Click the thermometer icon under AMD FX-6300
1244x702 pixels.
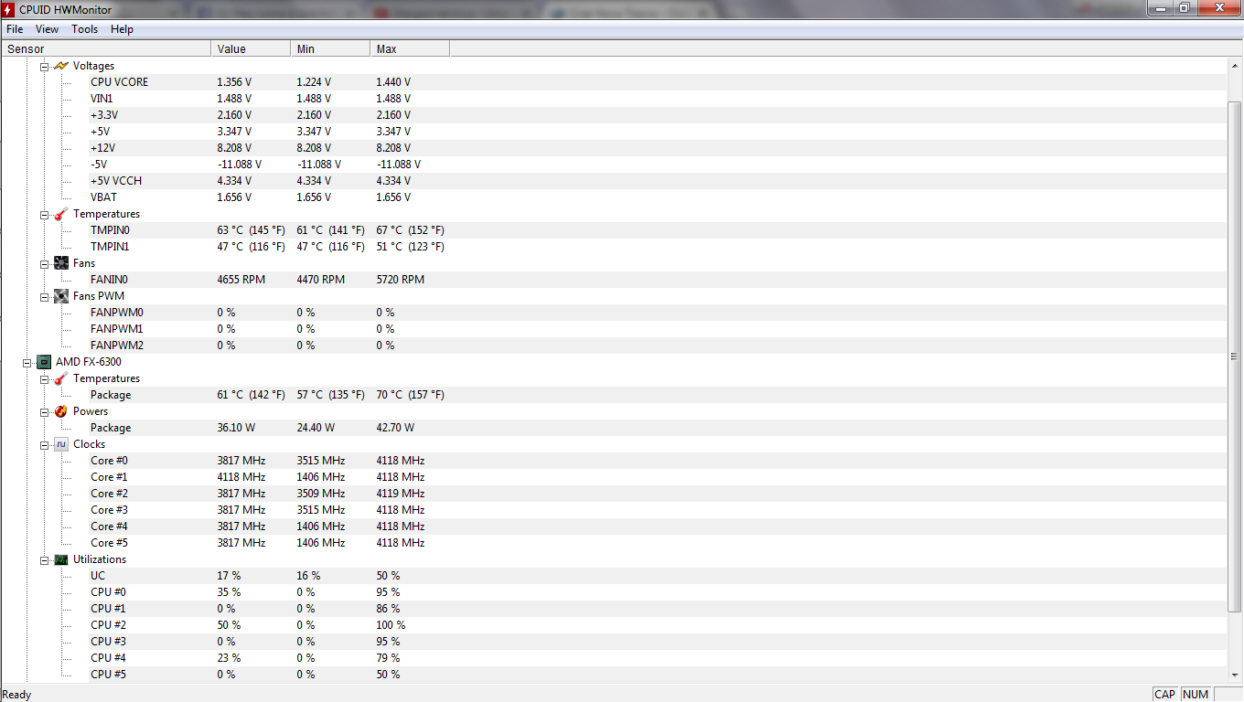(61, 378)
